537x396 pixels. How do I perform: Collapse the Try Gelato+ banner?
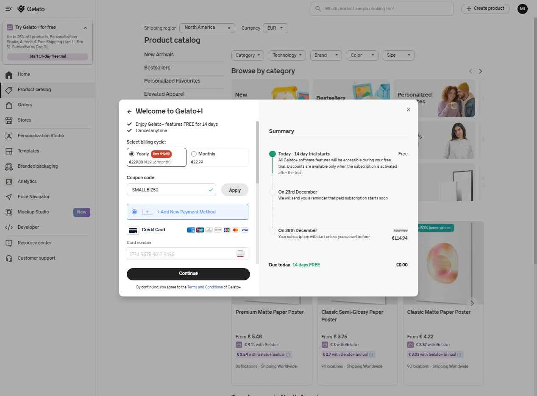85,28
